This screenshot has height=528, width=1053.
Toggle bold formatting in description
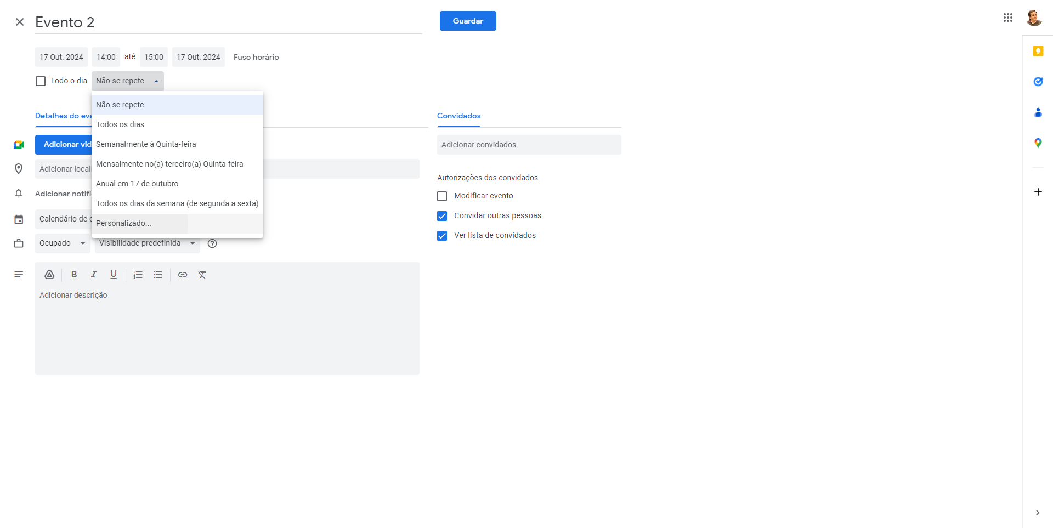click(x=74, y=275)
